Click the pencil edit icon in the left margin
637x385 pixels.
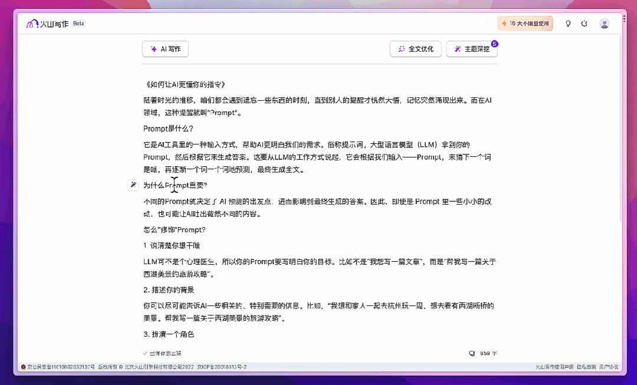(x=133, y=185)
